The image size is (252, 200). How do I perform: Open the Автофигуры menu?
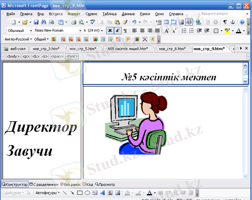pyautogui.click(x=48, y=193)
